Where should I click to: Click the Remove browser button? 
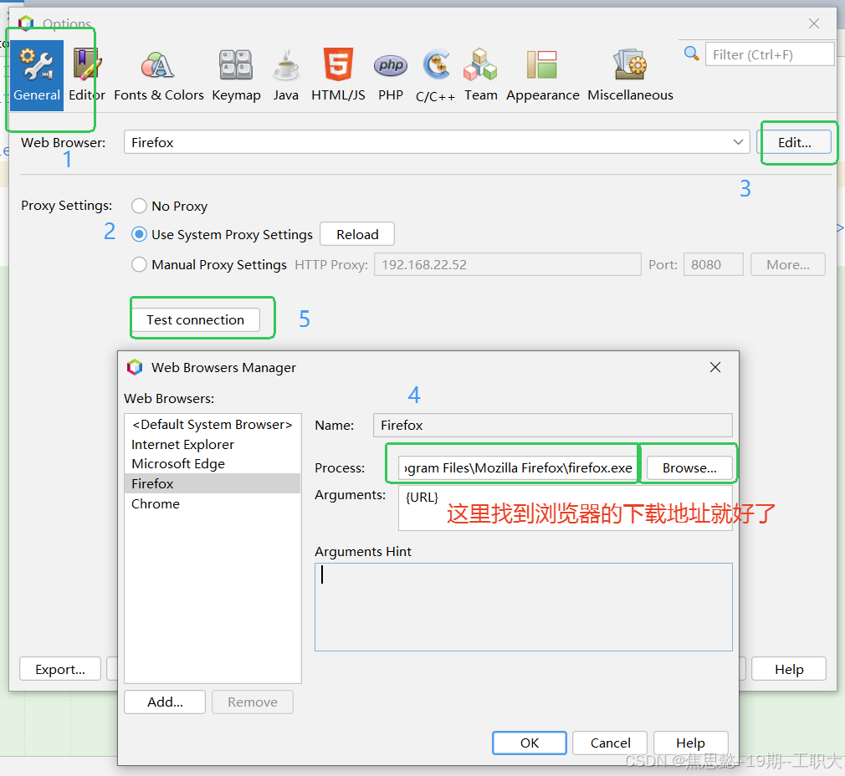point(252,702)
